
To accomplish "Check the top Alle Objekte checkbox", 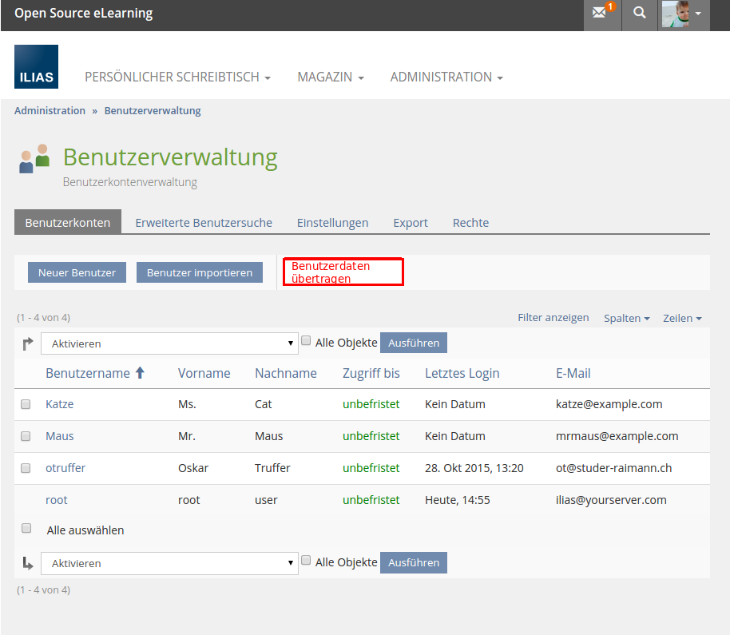I will (306, 341).
